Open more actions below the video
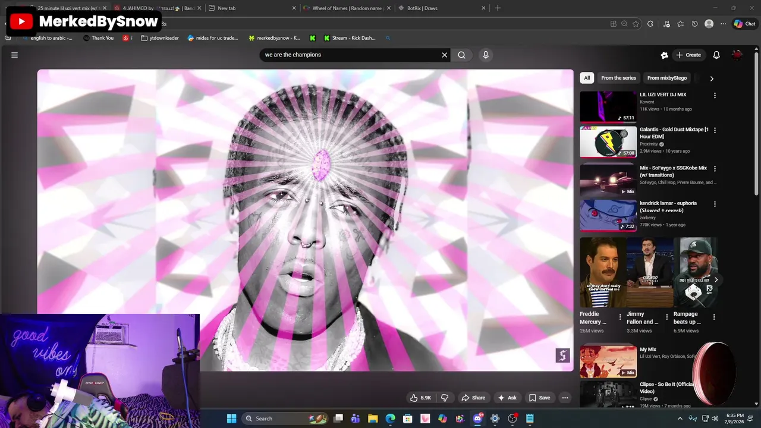 tap(565, 398)
